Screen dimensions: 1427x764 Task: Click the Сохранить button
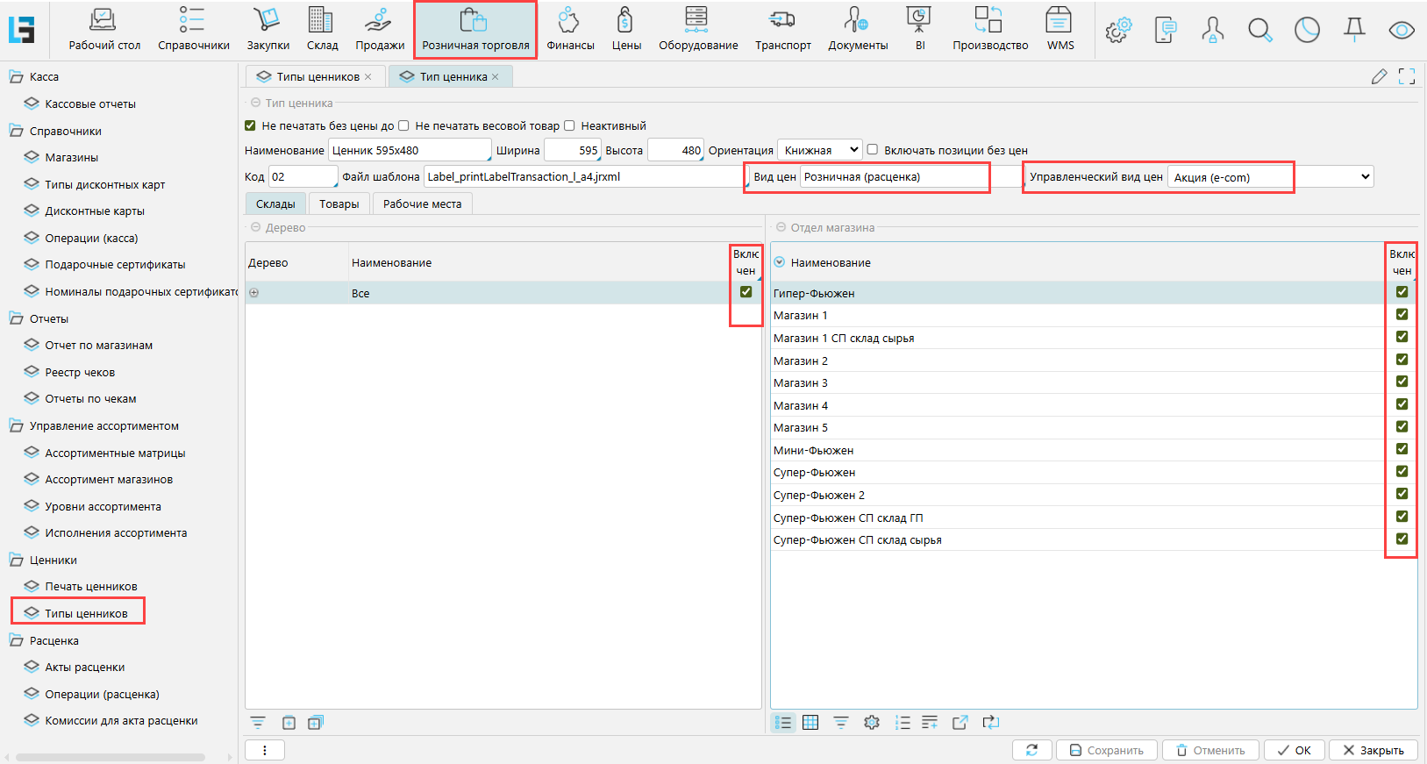point(1106,750)
